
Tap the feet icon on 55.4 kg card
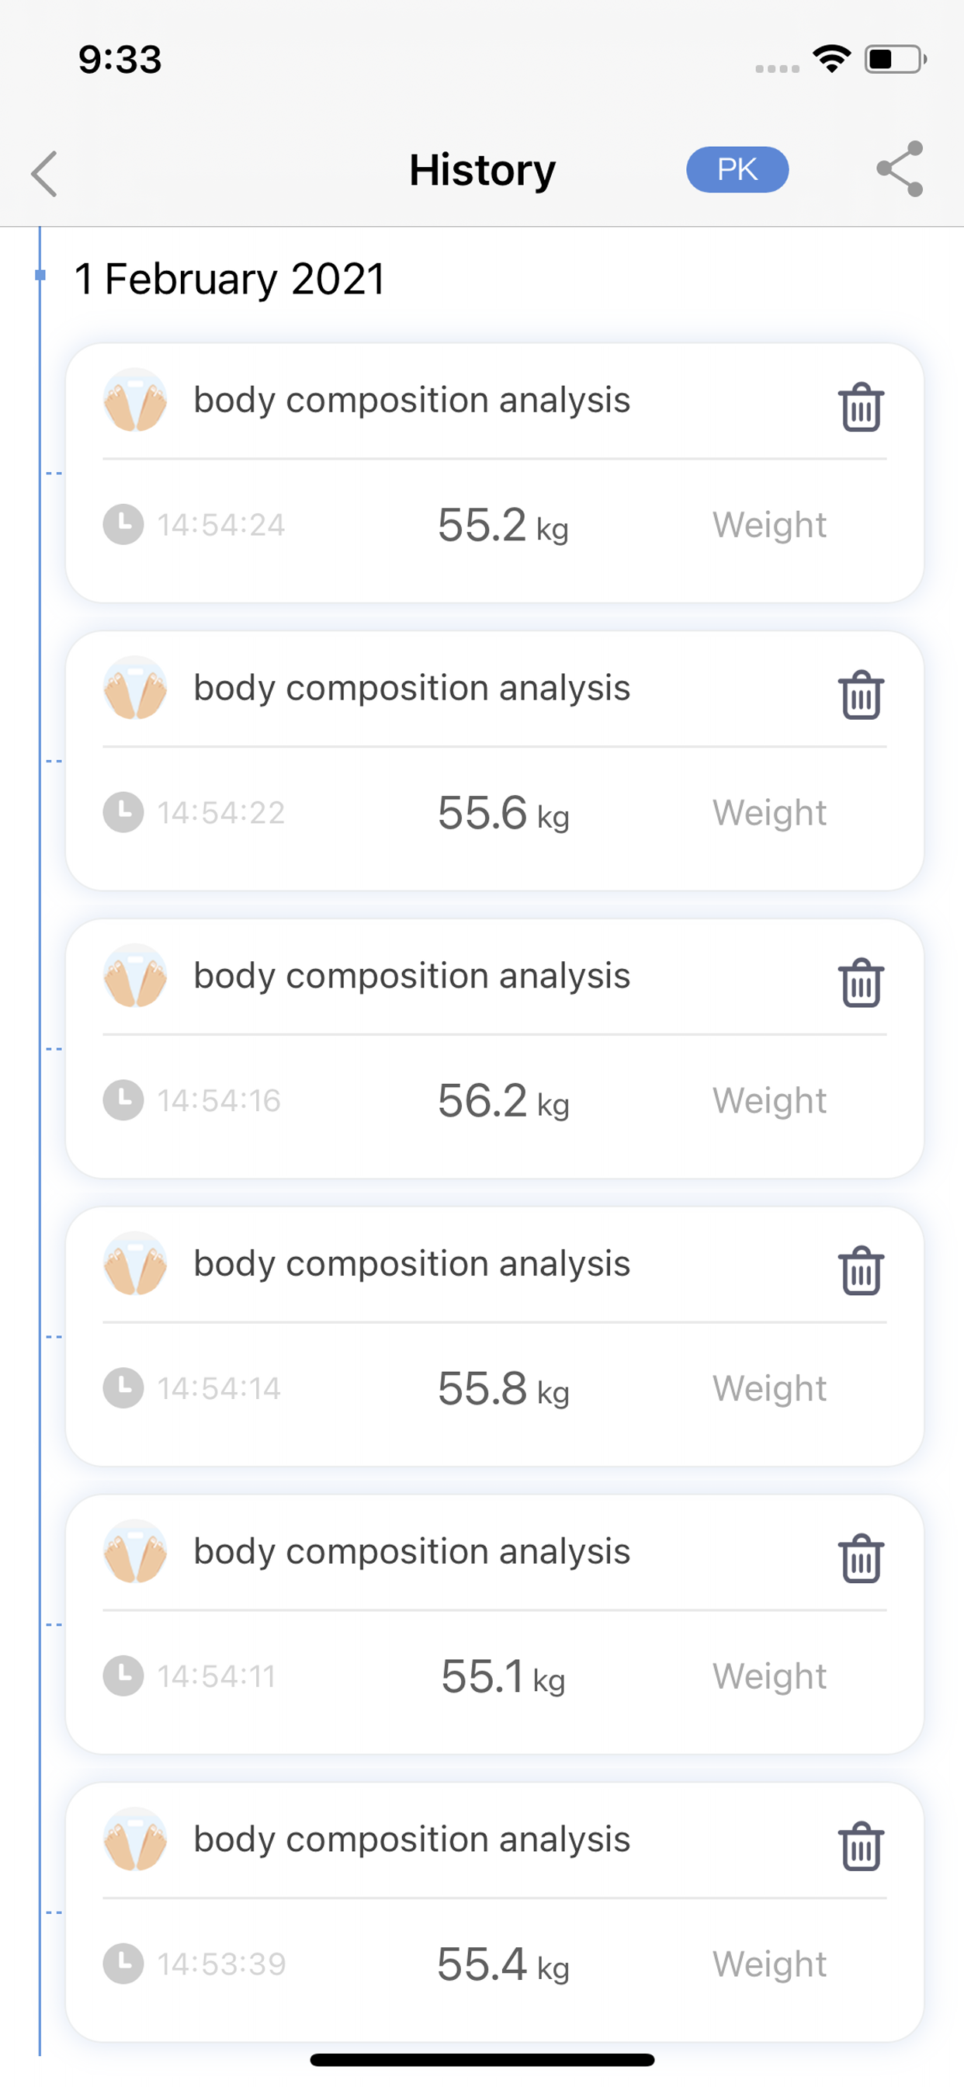point(135,1839)
